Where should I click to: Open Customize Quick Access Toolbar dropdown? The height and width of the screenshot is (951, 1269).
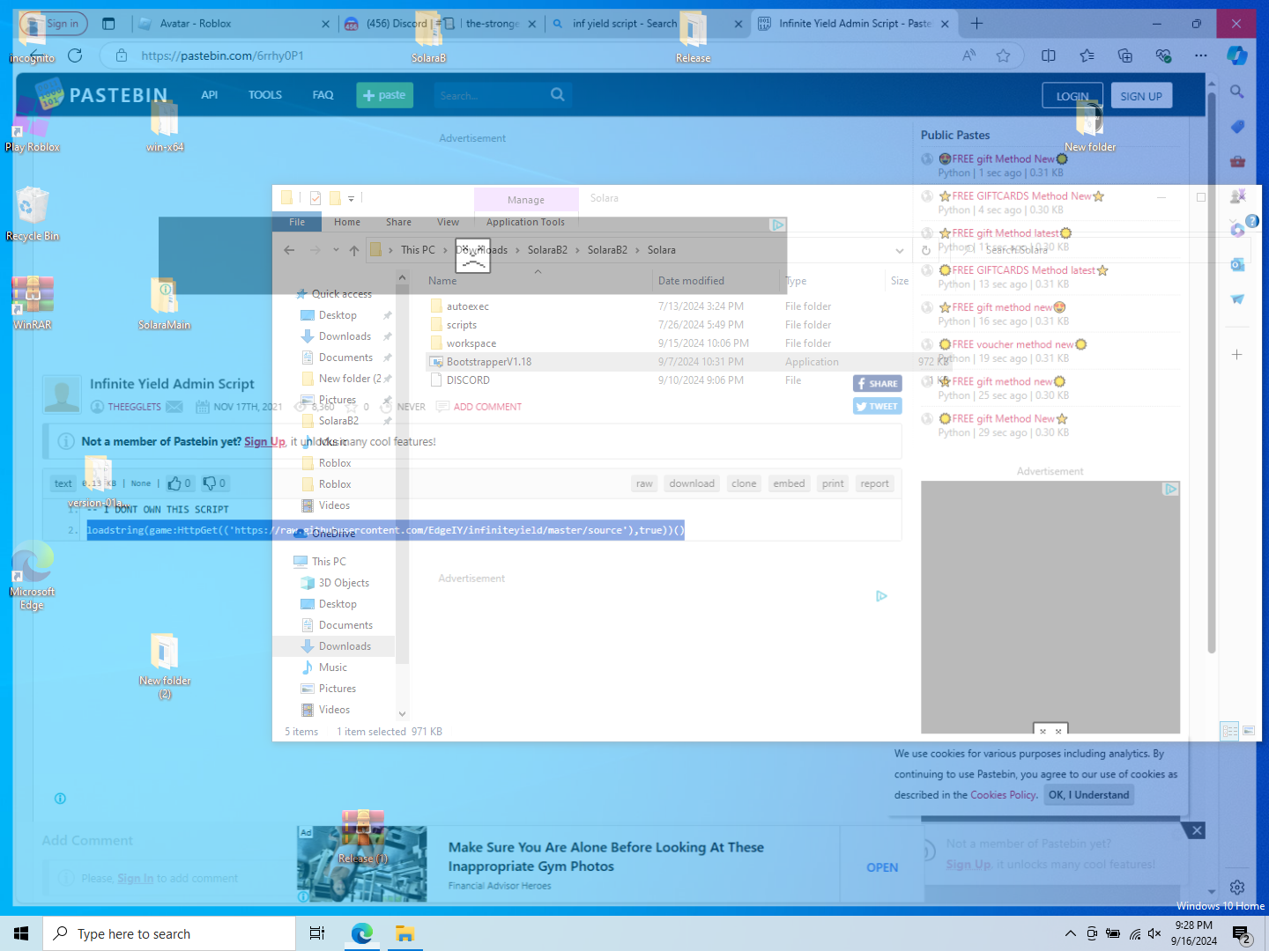(x=351, y=198)
